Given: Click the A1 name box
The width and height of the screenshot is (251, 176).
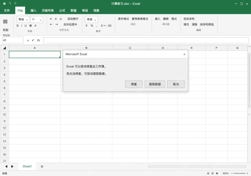Looking at the screenshot, I should pyautogui.click(x=13, y=40).
